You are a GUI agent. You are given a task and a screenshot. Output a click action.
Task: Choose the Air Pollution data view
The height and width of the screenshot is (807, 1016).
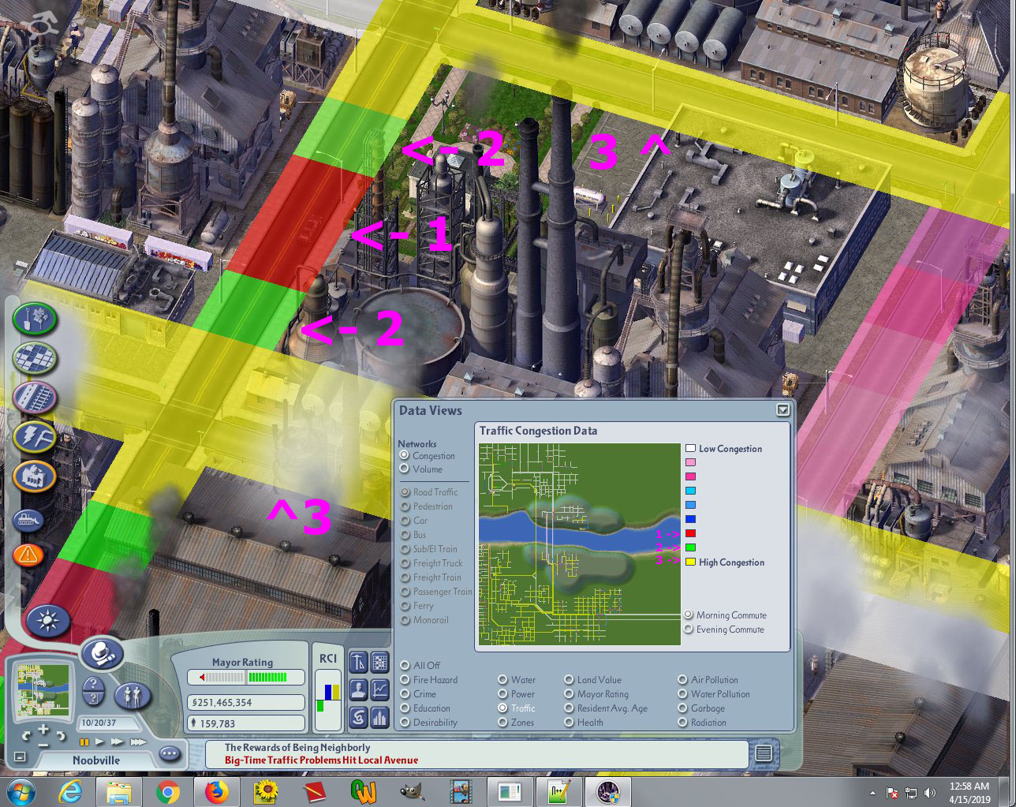[x=683, y=679]
